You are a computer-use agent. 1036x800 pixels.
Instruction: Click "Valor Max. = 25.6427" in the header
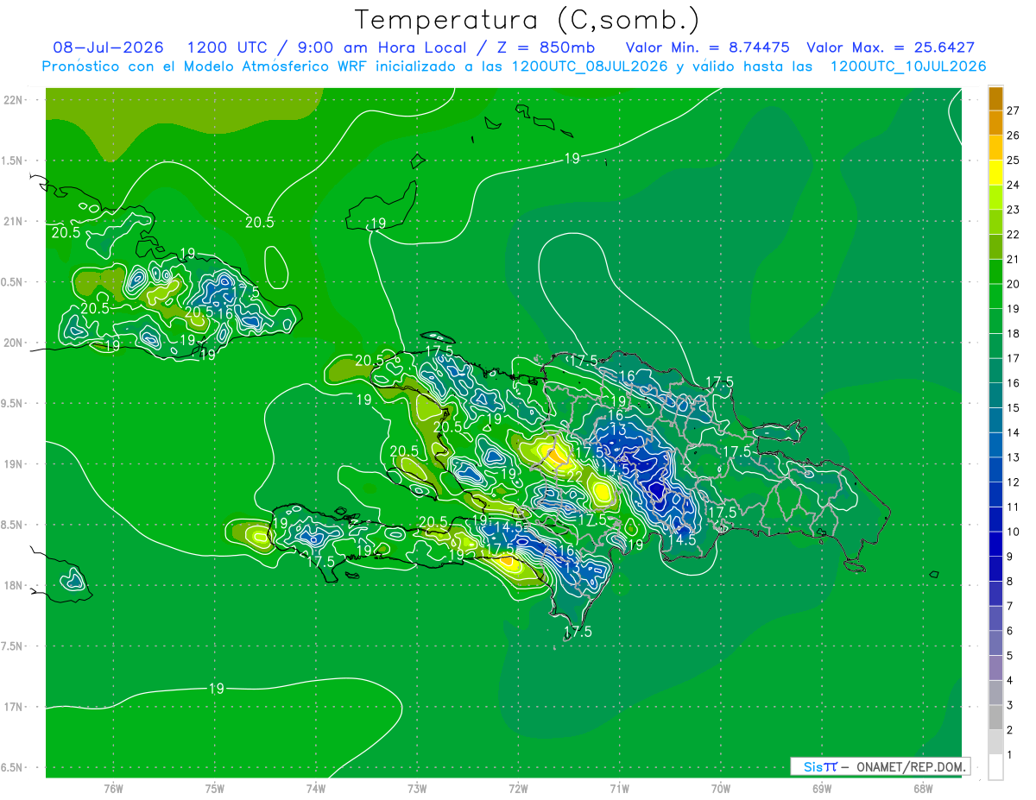pyautogui.click(x=891, y=47)
